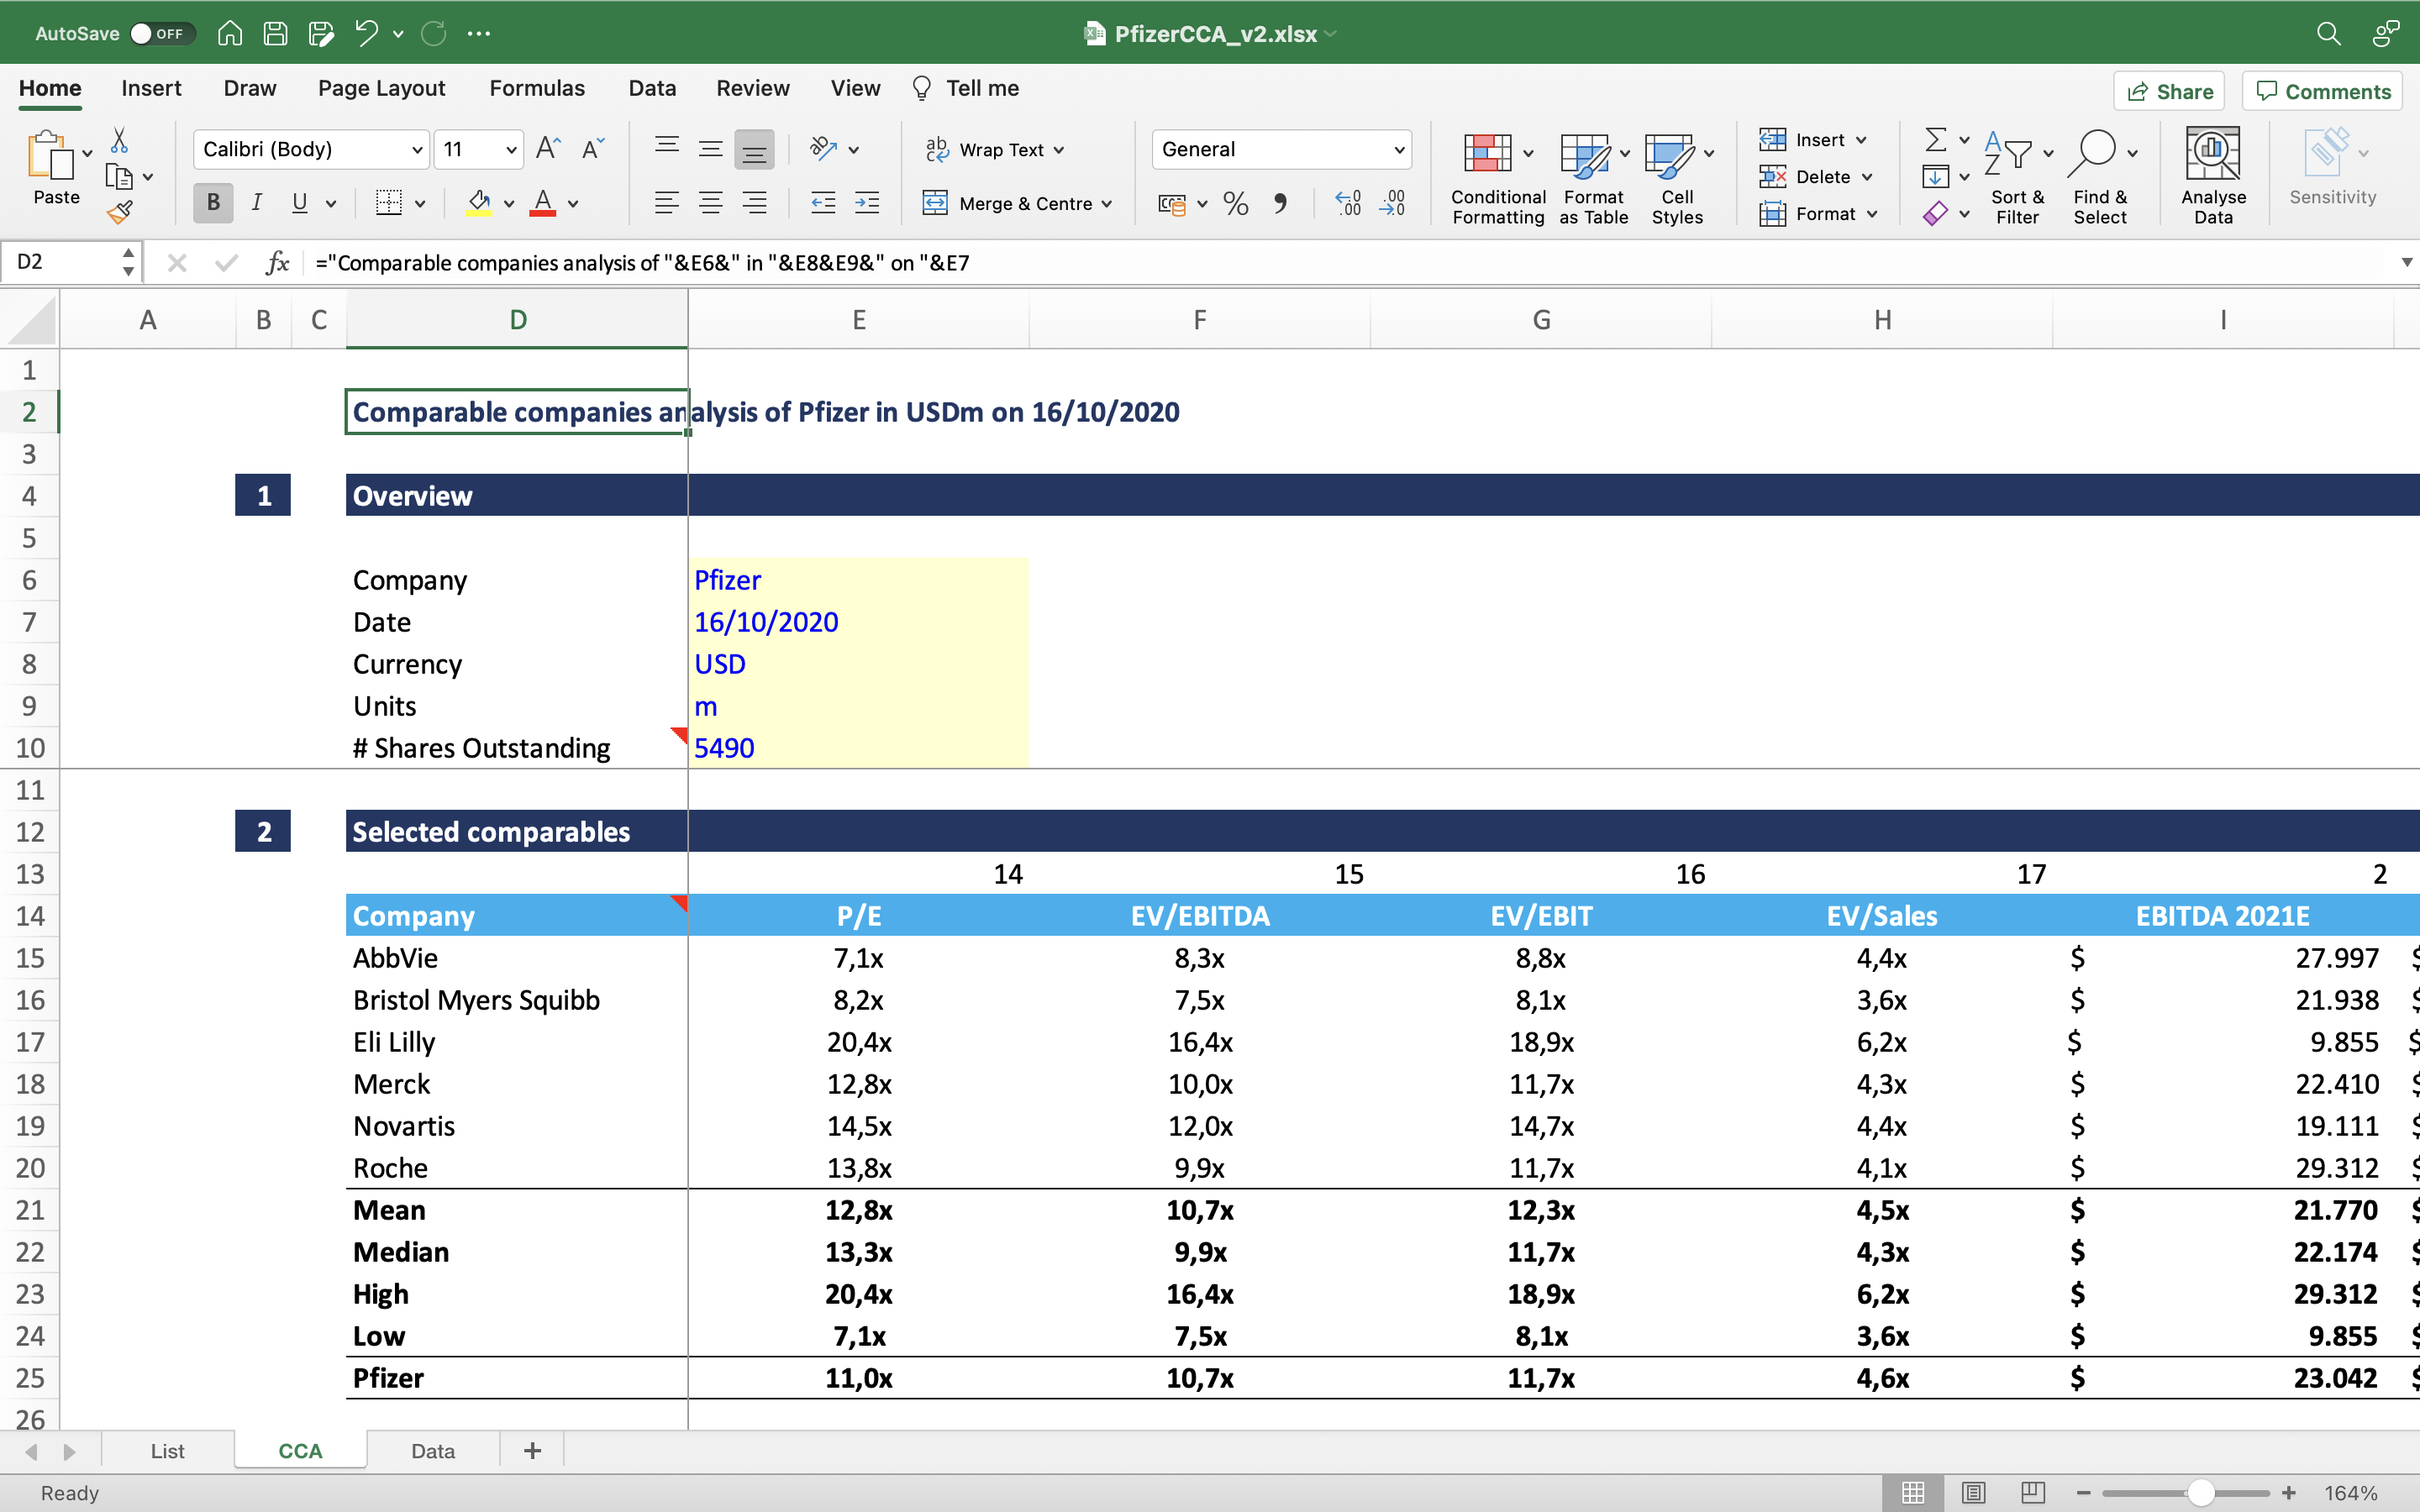The height and width of the screenshot is (1512, 2420).
Task: Select the Pfizer company input cell
Action: [858, 580]
